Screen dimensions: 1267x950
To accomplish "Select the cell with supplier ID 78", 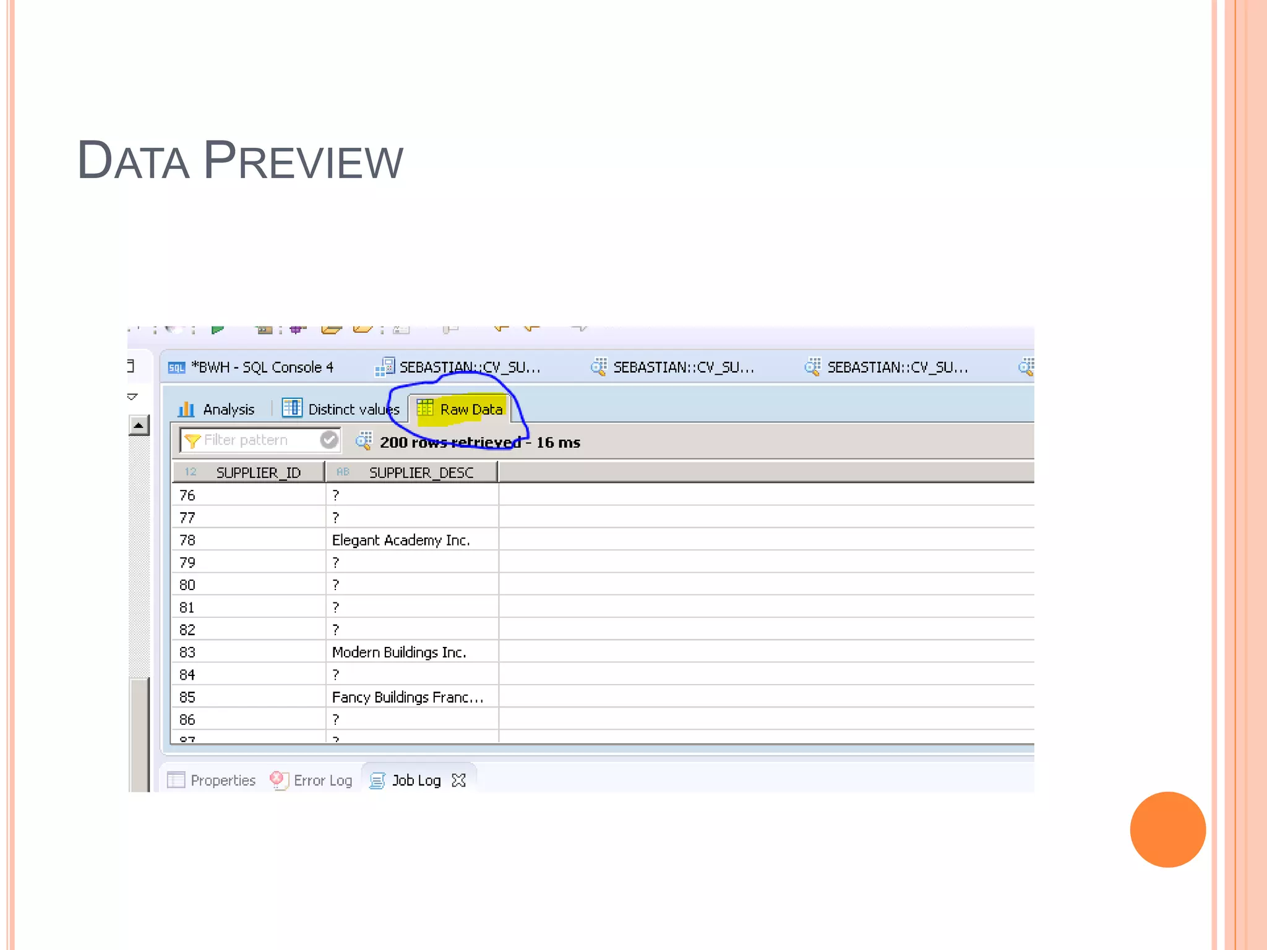I will [249, 540].
